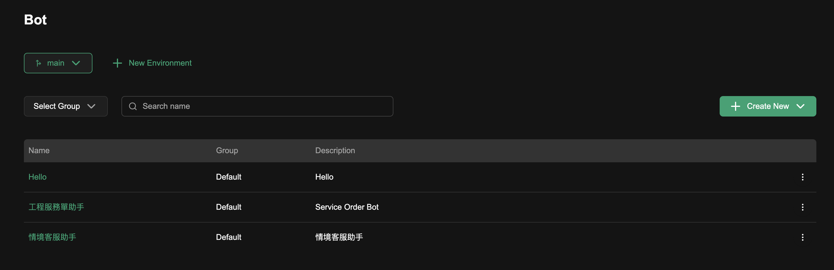834x270 pixels.
Task: Open the three-dot menu for 工程服務單助手
Action: click(802, 207)
